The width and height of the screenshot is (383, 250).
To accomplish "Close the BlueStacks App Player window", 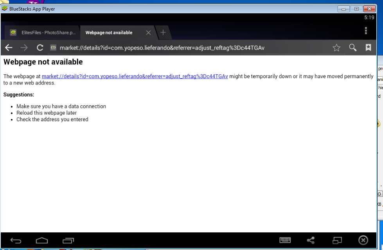I will 369,9.
